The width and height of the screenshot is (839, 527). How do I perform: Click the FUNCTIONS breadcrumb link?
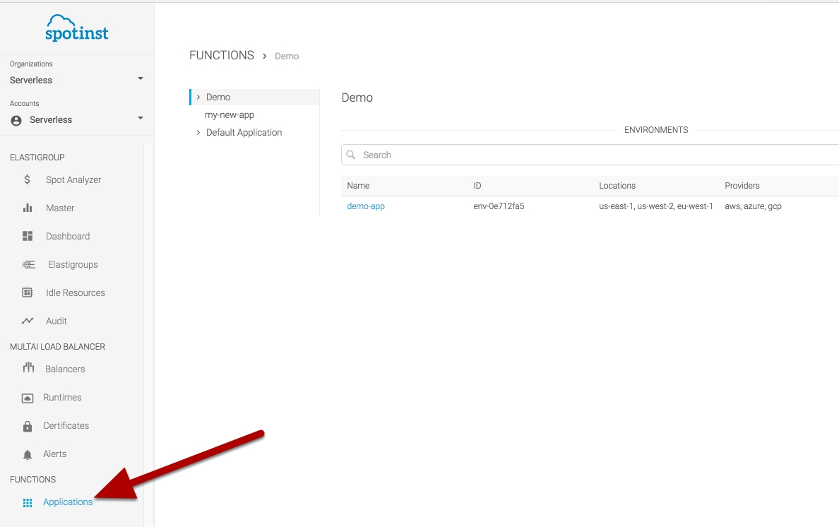pyautogui.click(x=222, y=55)
